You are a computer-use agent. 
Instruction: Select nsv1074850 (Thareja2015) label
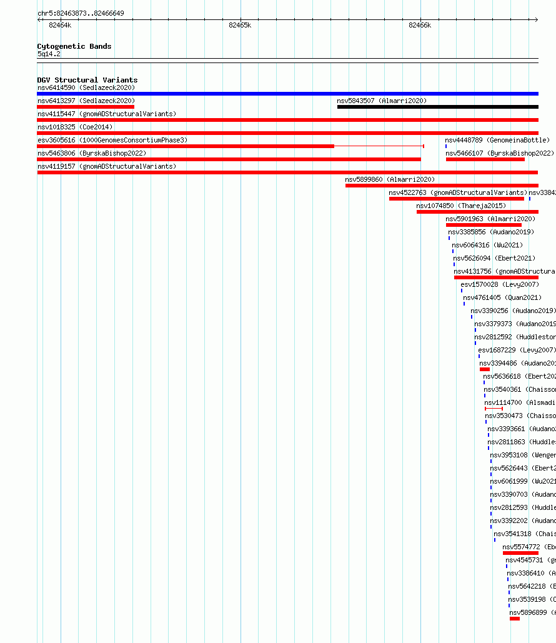[x=461, y=206]
